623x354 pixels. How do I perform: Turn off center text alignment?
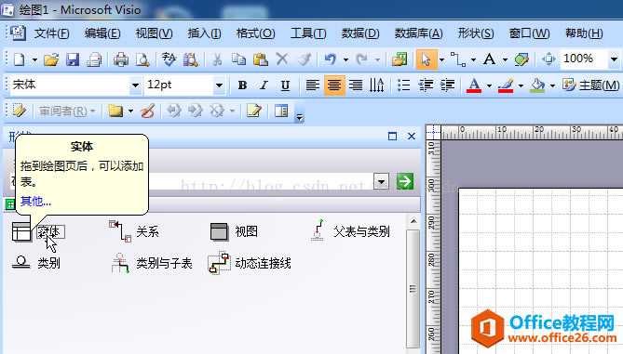[334, 85]
